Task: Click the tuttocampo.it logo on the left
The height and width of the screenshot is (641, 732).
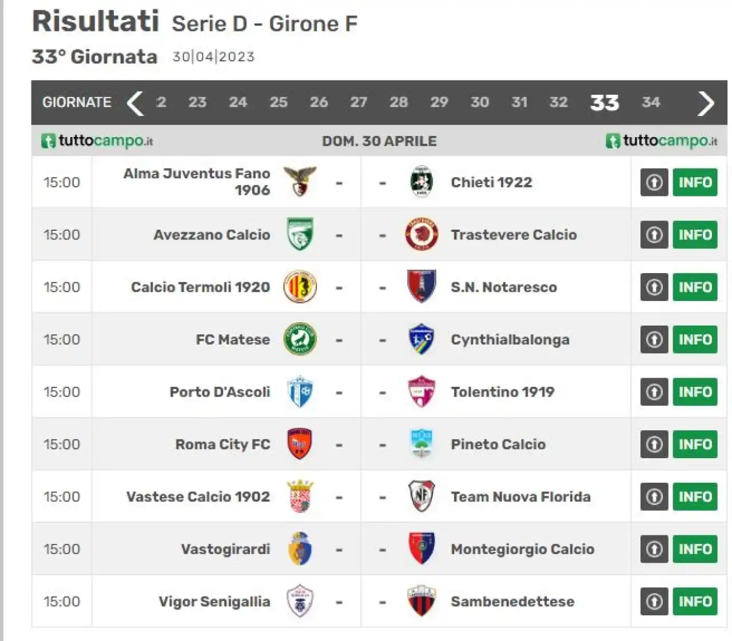Action: pos(97,141)
